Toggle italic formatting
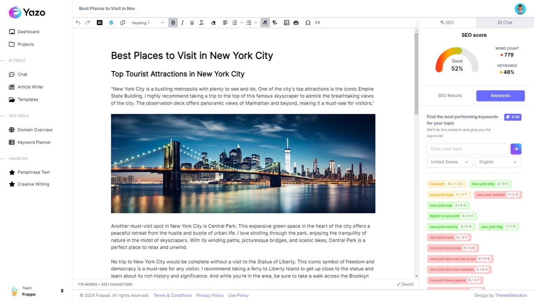The height and width of the screenshot is (301, 534). click(182, 23)
